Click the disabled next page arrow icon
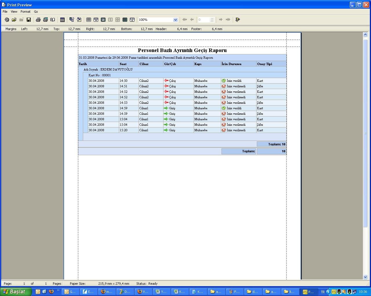 click(x=221, y=20)
